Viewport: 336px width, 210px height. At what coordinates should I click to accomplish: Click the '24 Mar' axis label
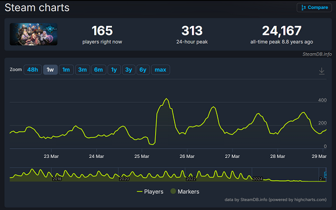pyautogui.click(x=96, y=156)
